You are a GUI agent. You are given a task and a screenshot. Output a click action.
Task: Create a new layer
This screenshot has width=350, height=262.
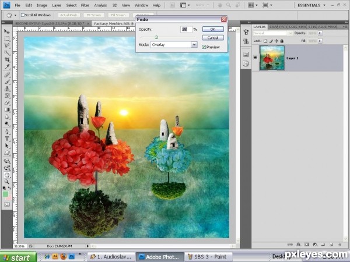331,245
